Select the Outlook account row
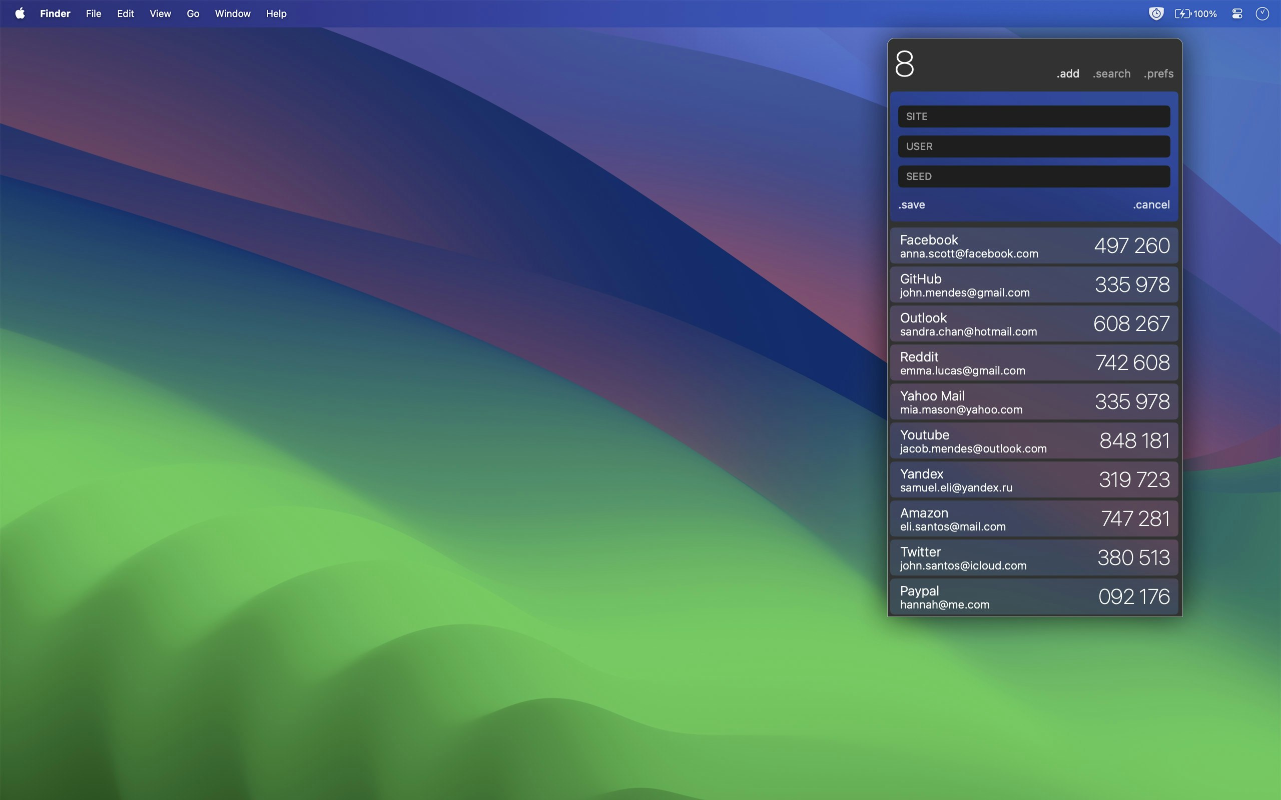 click(1034, 324)
